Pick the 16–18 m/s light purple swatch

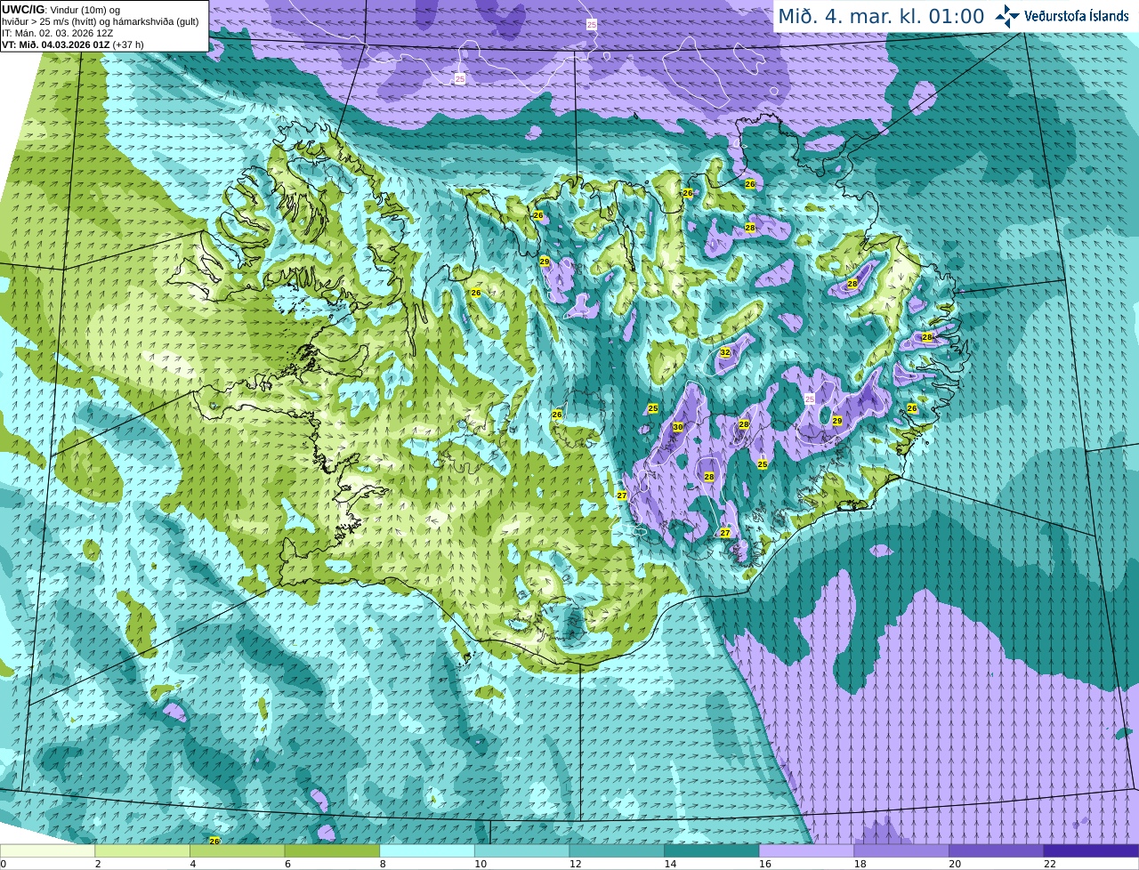tap(806, 850)
